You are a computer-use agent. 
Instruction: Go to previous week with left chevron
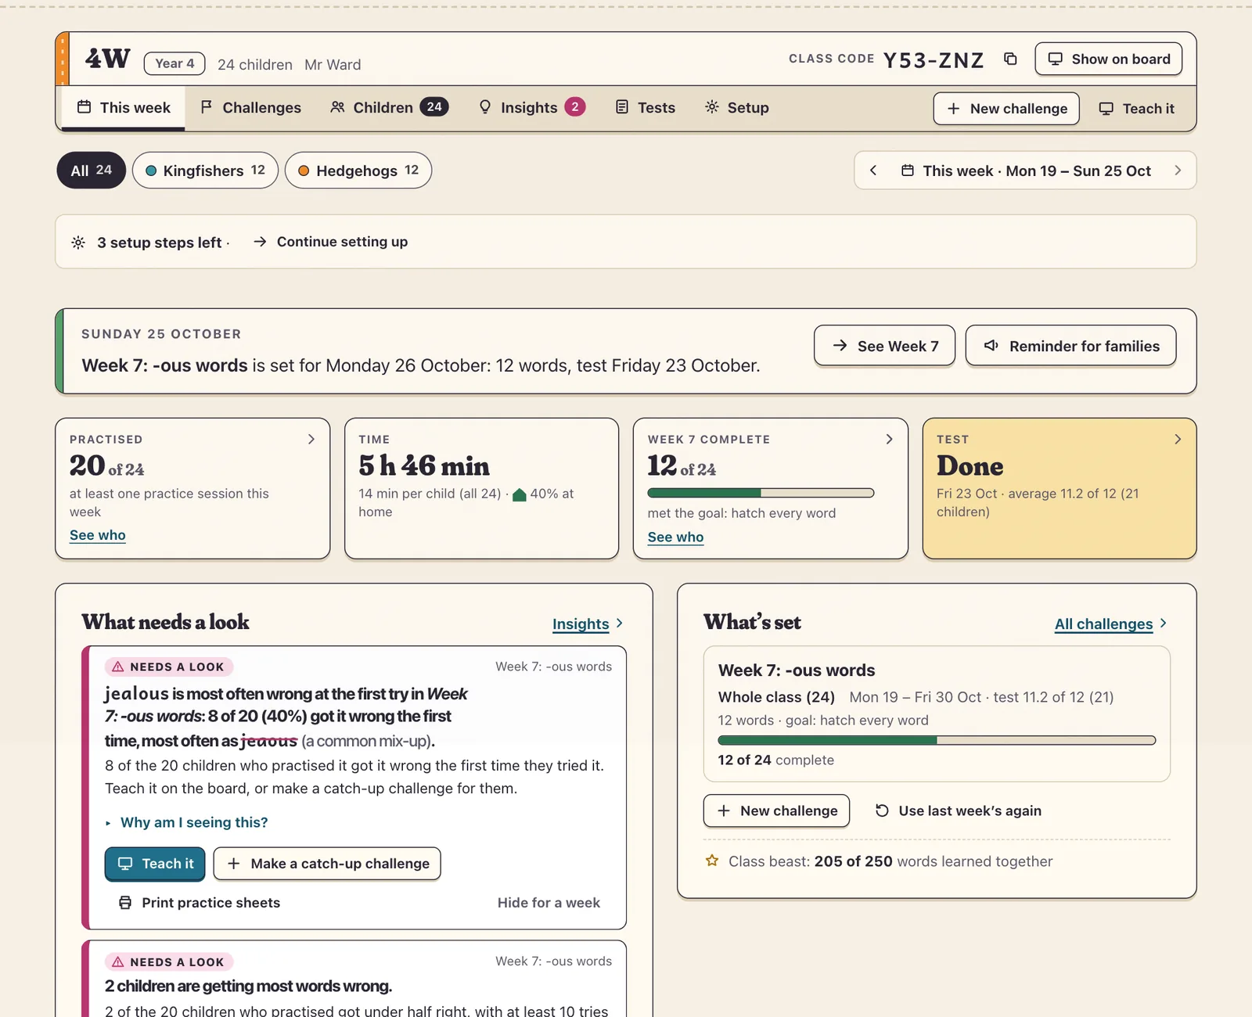(x=873, y=171)
